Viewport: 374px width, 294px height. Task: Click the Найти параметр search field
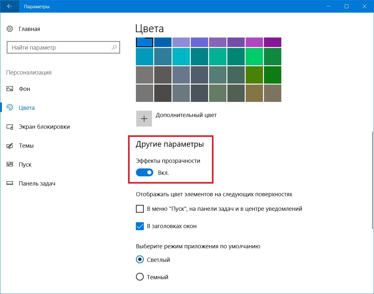pos(63,48)
